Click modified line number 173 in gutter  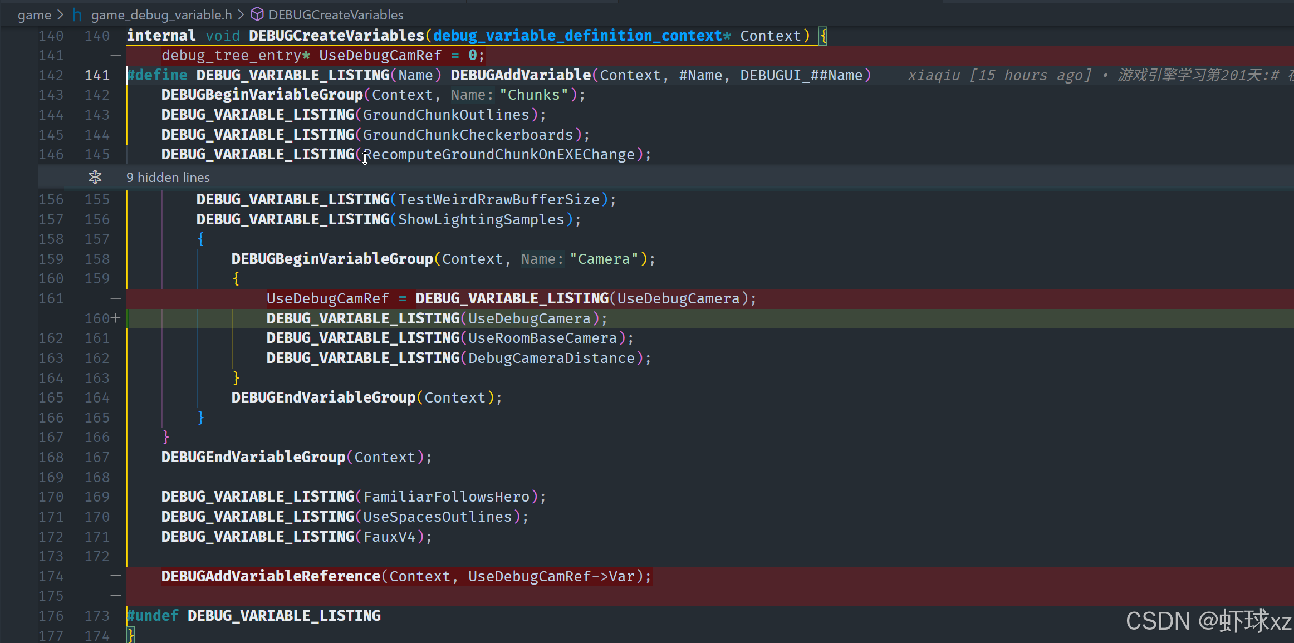tap(97, 616)
